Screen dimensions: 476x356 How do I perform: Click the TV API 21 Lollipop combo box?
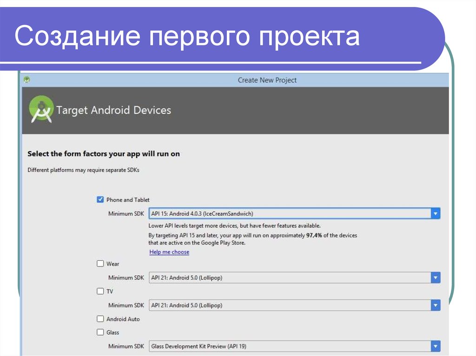(294, 305)
